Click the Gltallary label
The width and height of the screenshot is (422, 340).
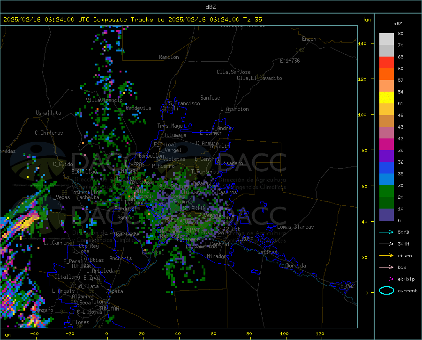pyautogui.click(x=67, y=277)
